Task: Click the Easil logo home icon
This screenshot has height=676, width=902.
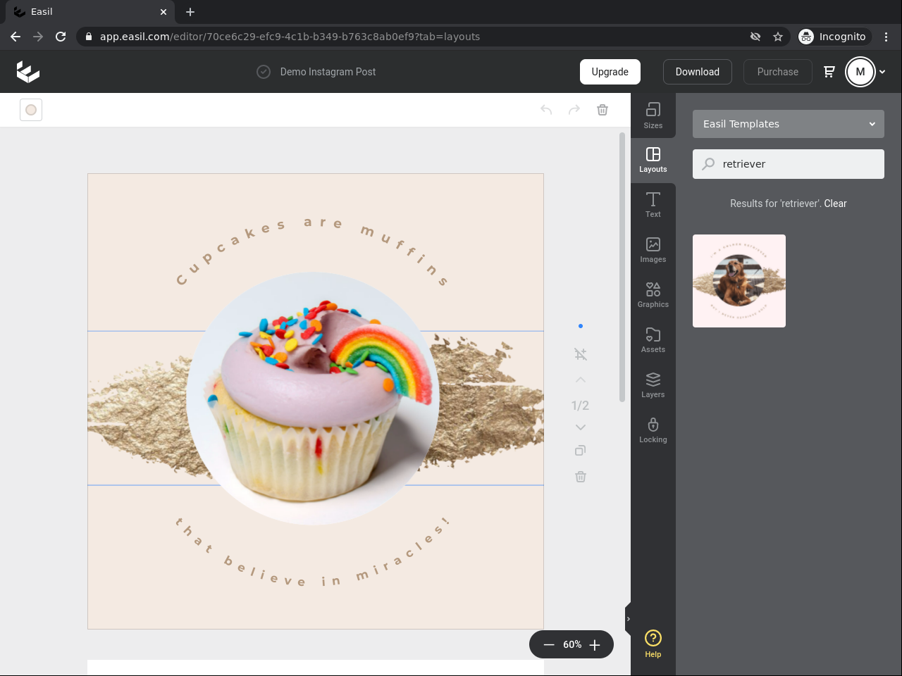Action: click(x=28, y=71)
